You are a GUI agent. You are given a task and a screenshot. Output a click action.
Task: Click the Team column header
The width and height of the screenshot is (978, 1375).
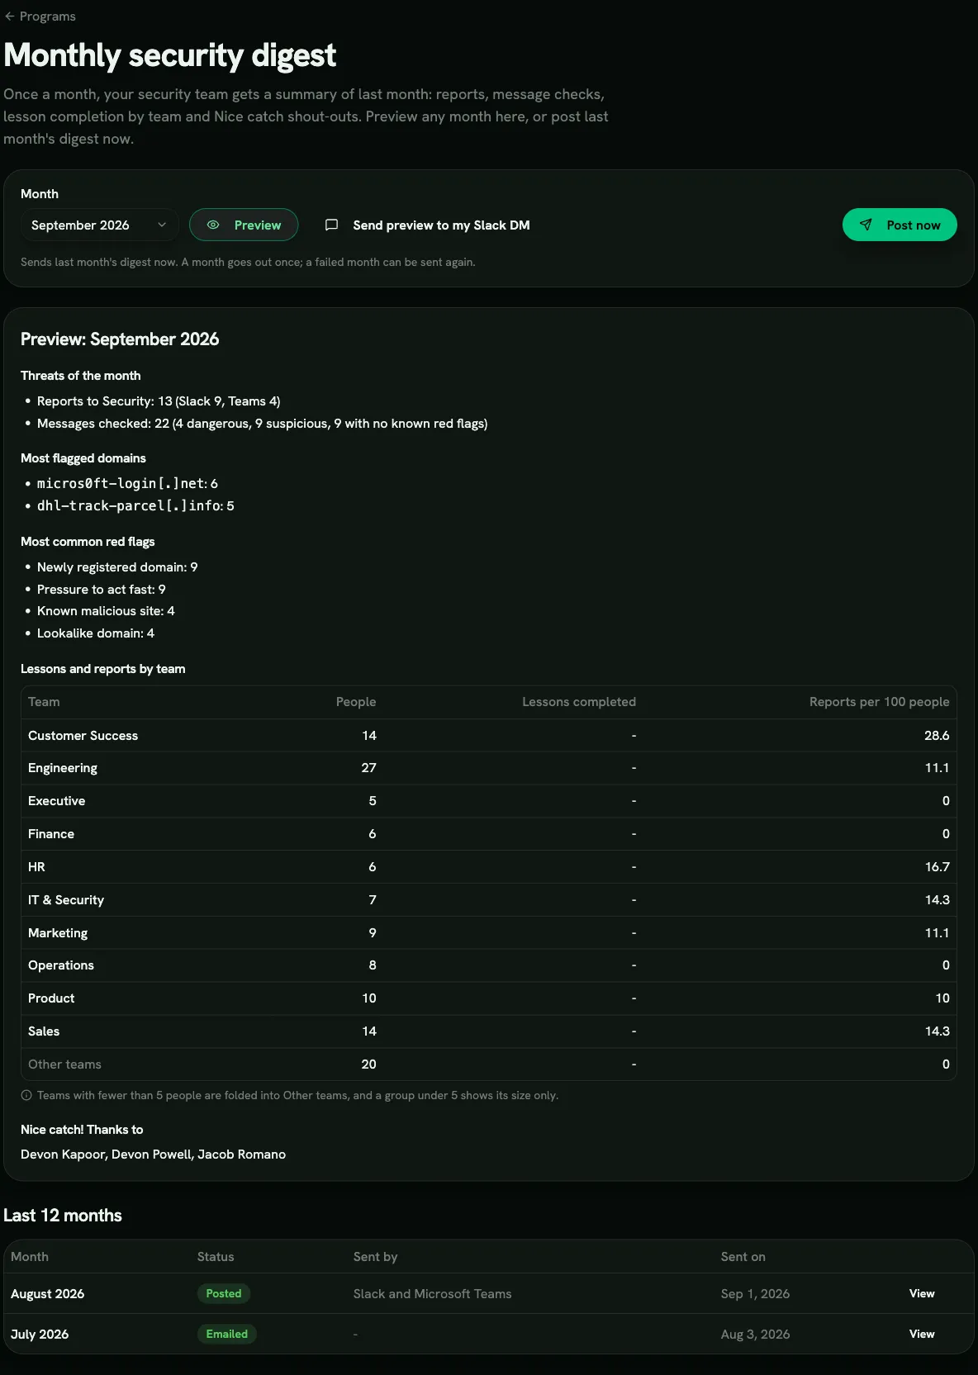(44, 702)
